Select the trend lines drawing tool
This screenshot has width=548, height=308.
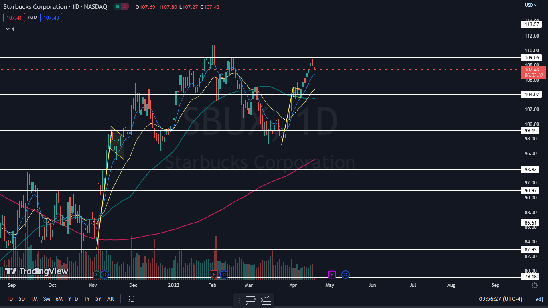[x=266, y=300]
